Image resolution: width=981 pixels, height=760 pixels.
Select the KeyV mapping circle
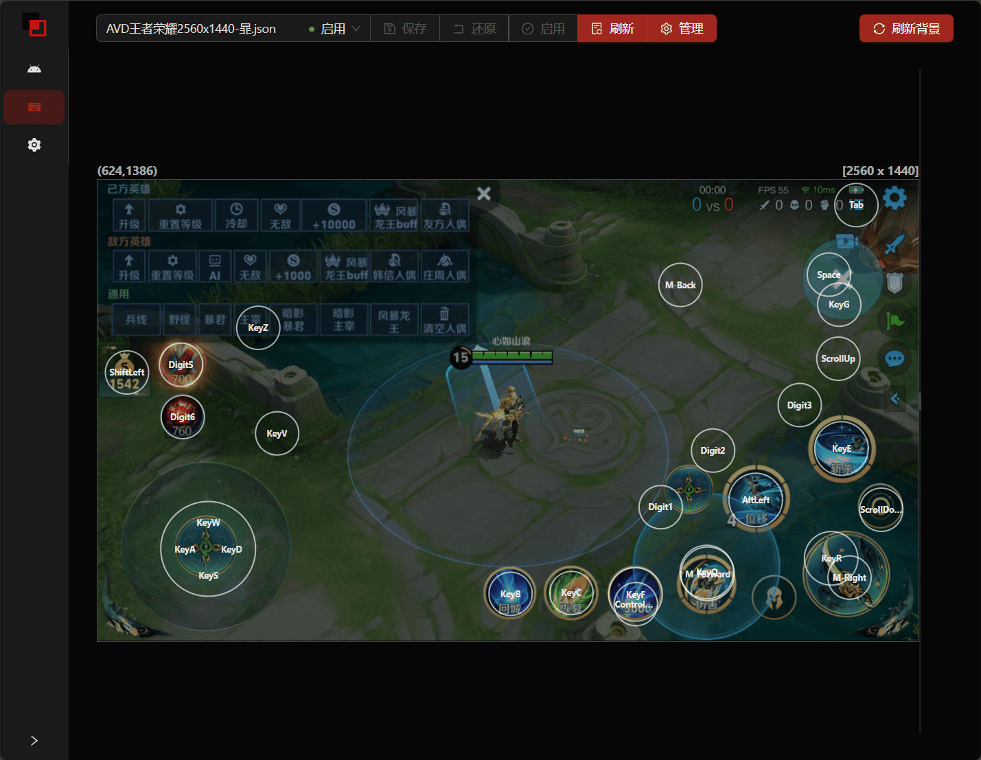(277, 433)
